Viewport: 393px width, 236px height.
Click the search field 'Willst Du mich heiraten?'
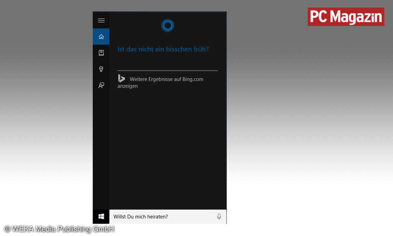pos(168,217)
